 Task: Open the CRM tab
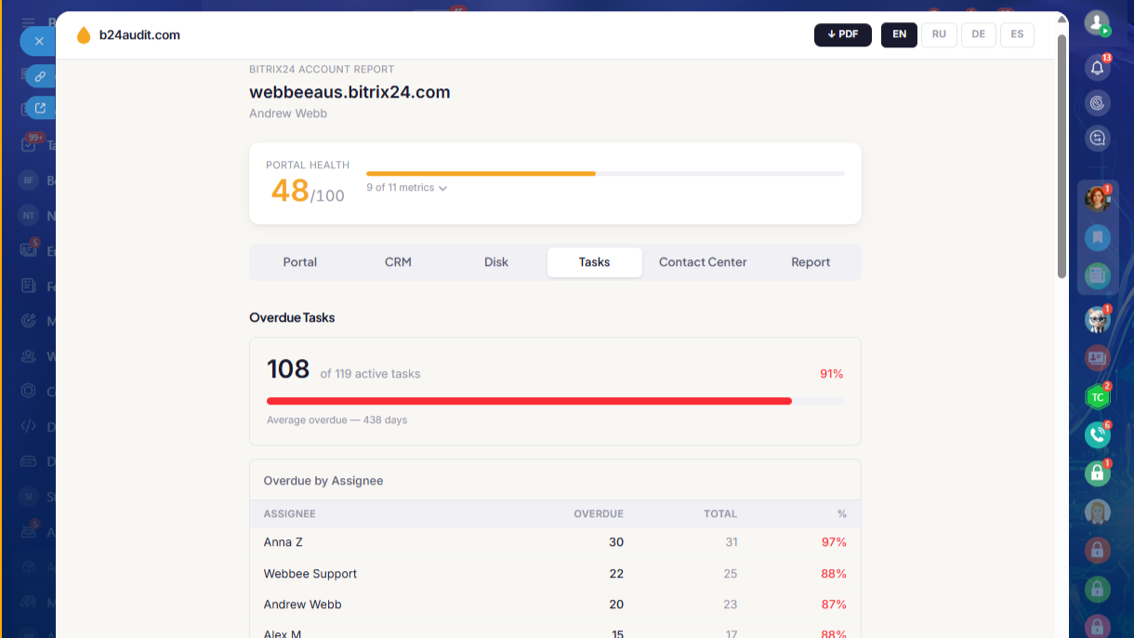(398, 262)
